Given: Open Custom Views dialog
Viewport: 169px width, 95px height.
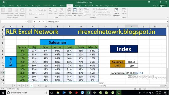Looking at the screenshot, I should (x=22, y=12).
